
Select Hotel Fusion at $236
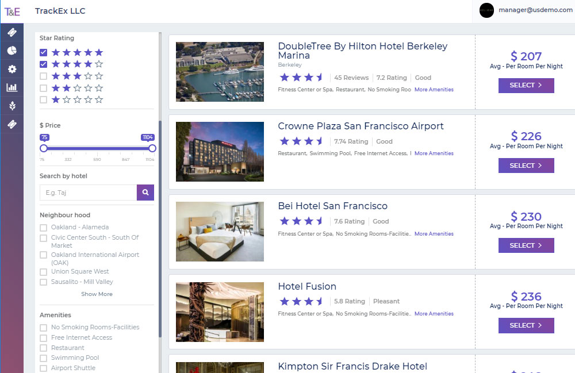click(526, 325)
